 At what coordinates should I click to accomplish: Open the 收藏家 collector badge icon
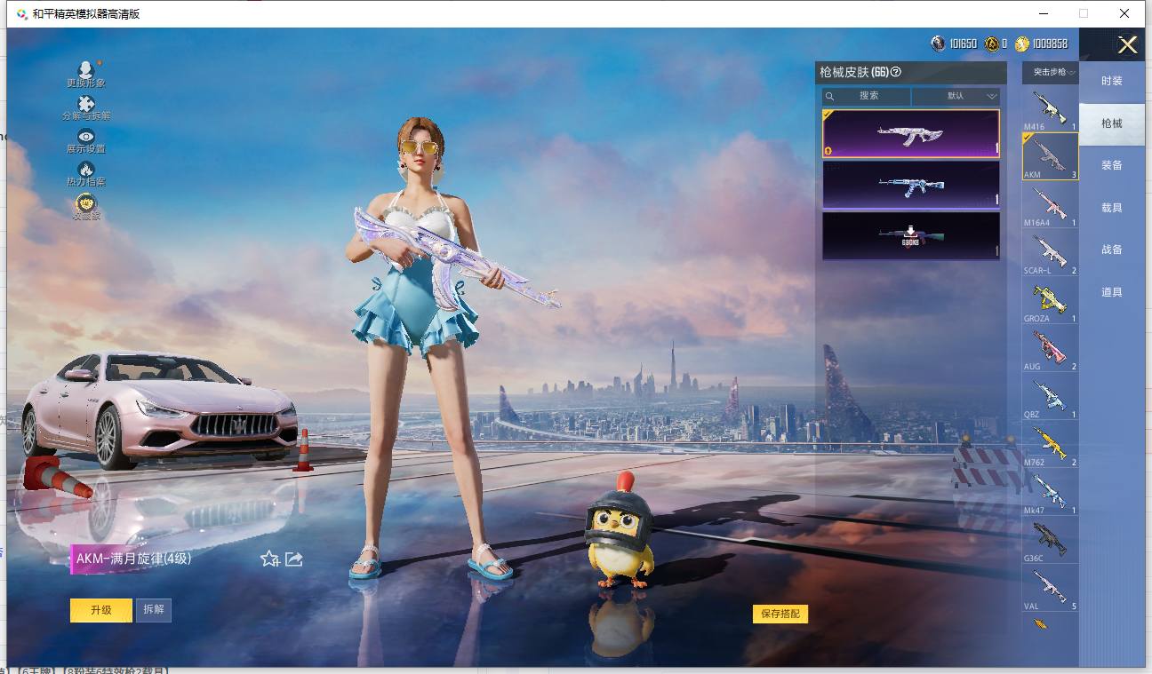tap(86, 203)
